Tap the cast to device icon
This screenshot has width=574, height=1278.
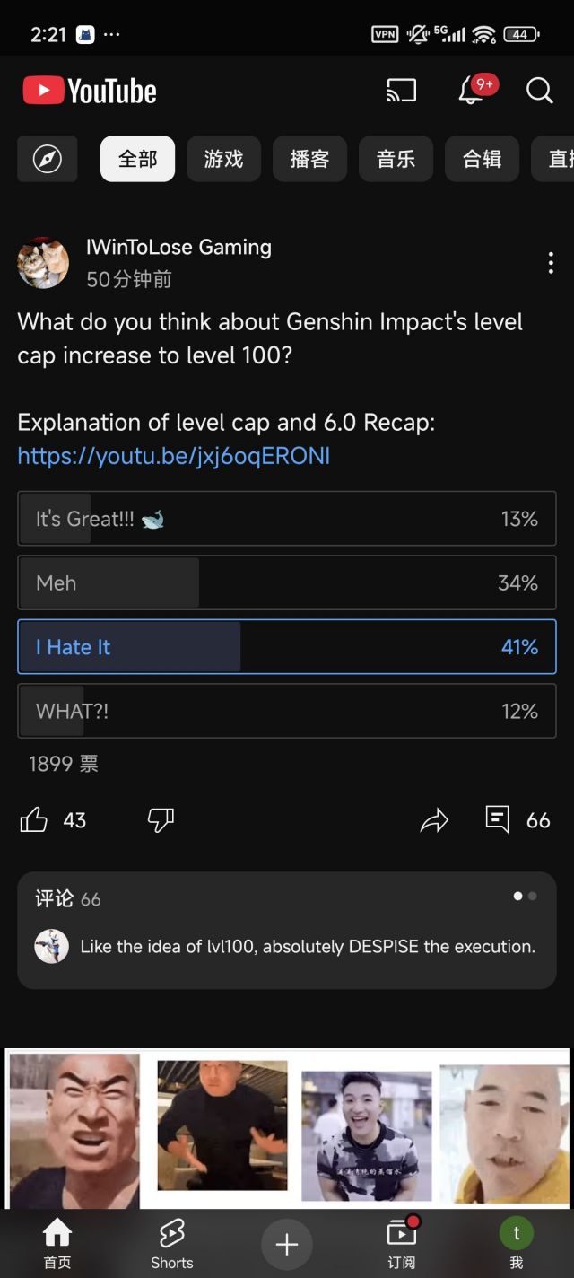click(x=401, y=91)
